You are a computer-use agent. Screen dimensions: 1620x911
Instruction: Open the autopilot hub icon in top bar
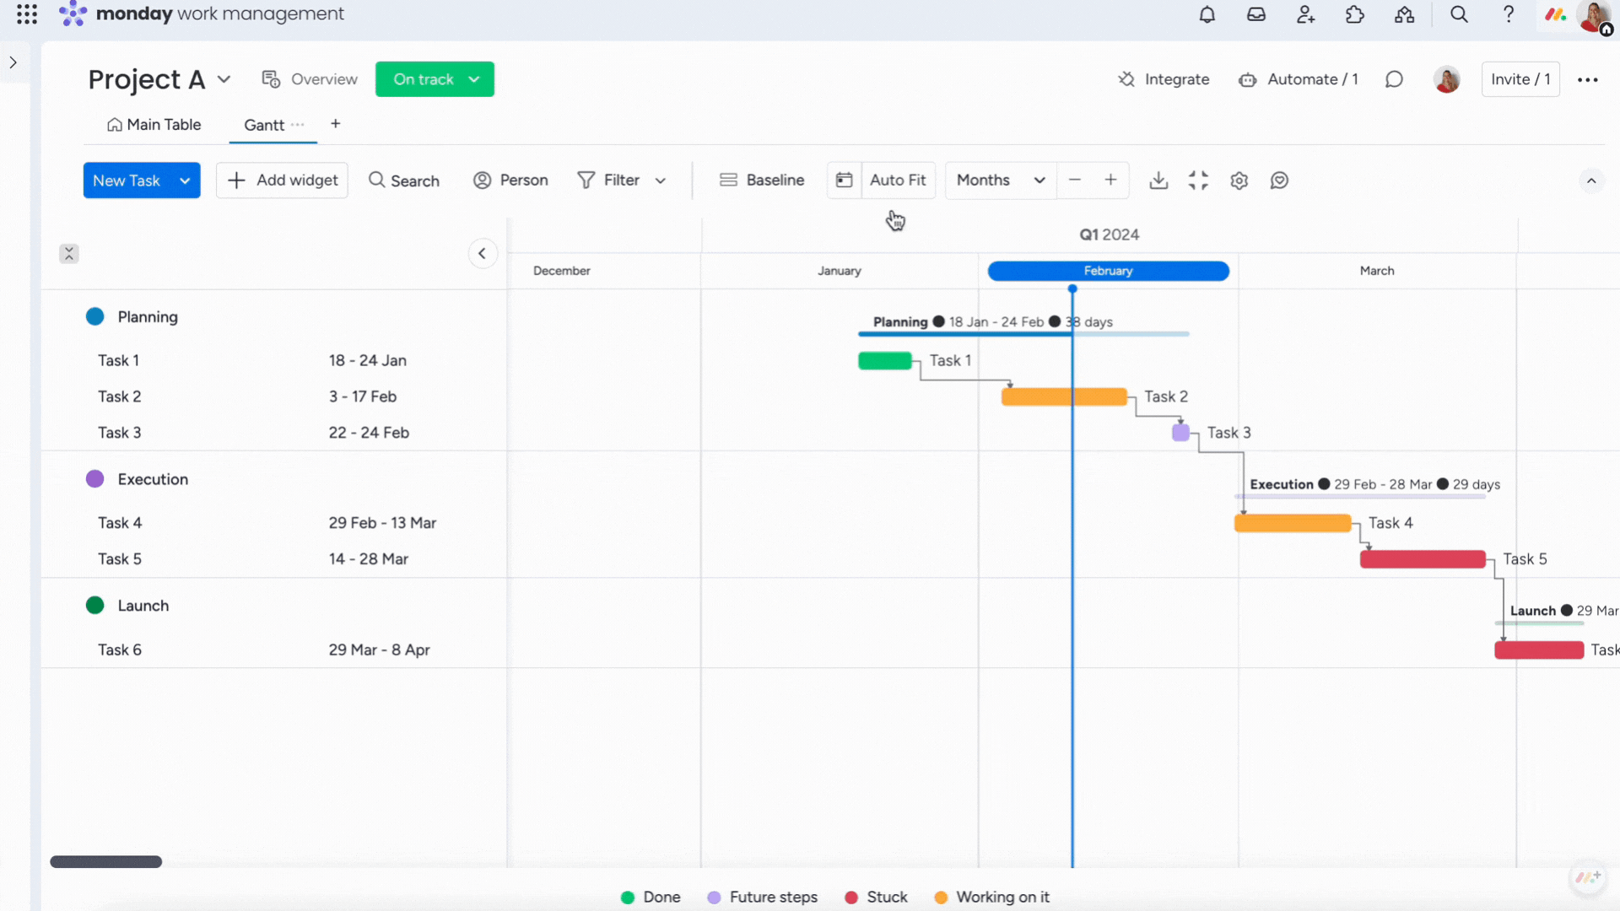[x=1404, y=14]
